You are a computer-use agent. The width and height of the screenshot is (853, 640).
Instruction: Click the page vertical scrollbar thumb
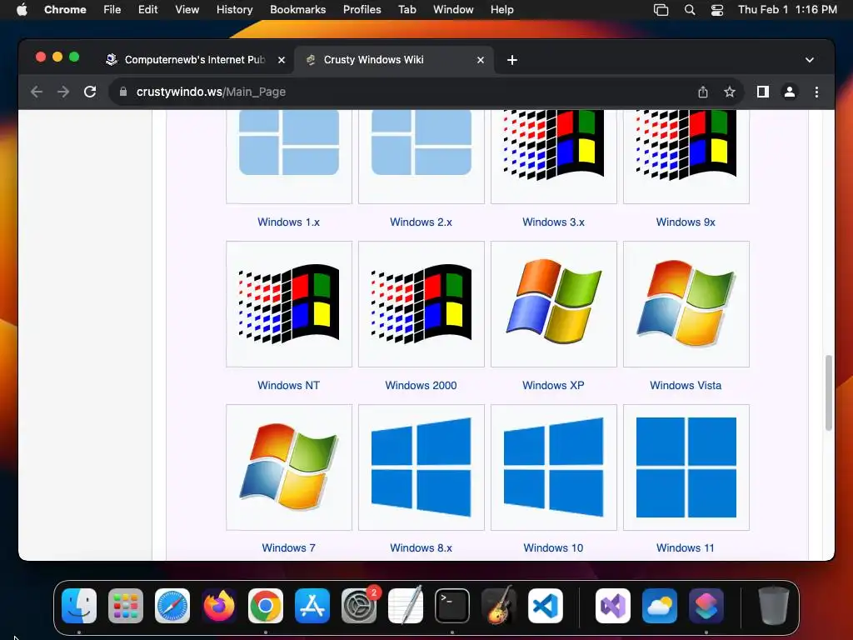[829, 392]
